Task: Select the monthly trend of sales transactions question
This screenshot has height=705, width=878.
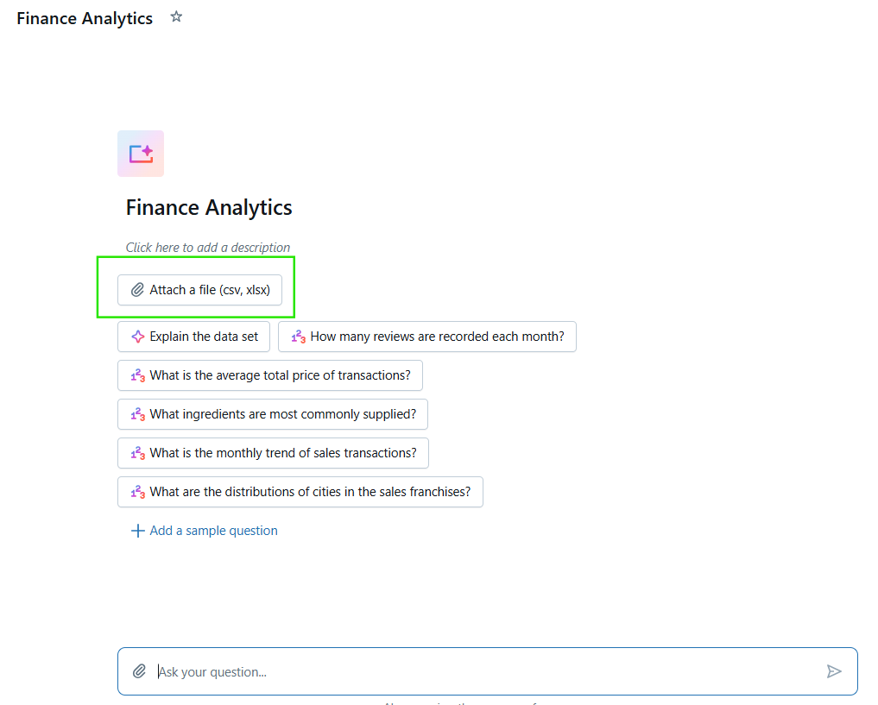Action: (273, 453)
